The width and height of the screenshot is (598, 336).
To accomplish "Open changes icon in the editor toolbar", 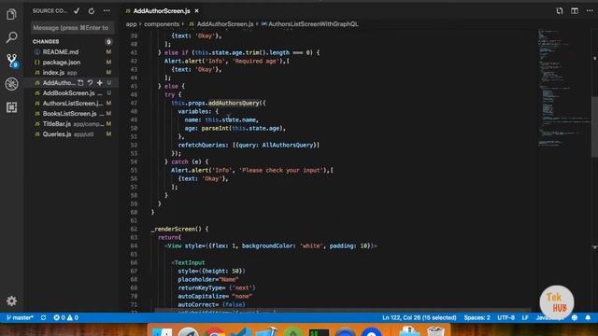I will point(560,11).
